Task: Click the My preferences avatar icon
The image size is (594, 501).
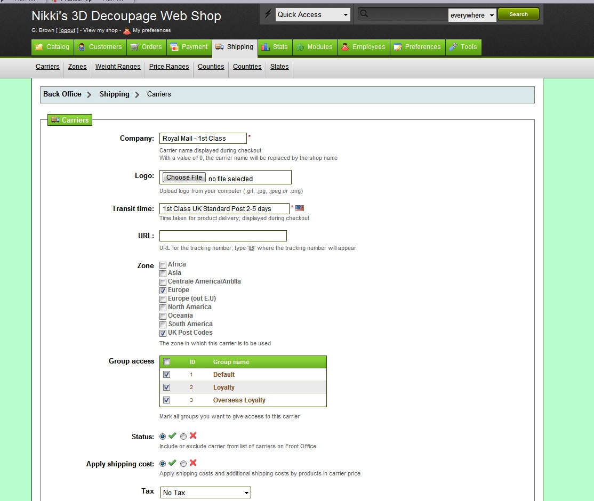Action: (127, 31)
